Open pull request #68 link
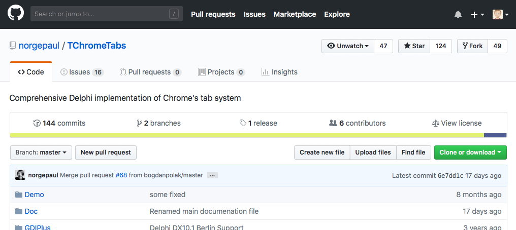Viewport: 516px width, 230px height. [121, 175]
